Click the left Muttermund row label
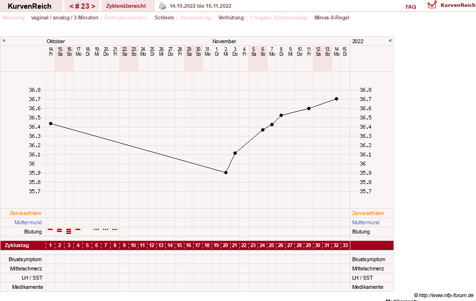The image size is (476, 301). click(x=28, y=222)
